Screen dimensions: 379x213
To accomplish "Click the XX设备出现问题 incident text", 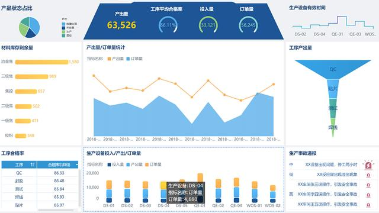I will click(x=331, y=164).
